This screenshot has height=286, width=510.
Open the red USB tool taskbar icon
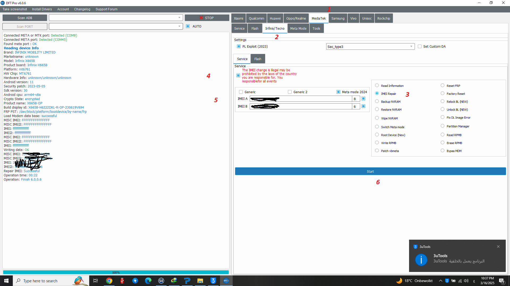122,281
